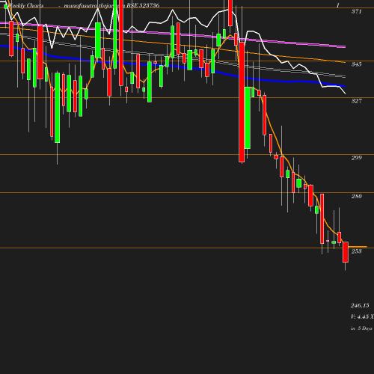Viewport: 374px width, 374px height.
Task: Click the 299 price axis label
Action: pos(356,158)
